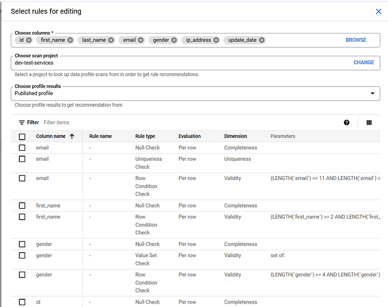
Task: Click BROWSE to choose columns
Action: click(x=356, y=40)
